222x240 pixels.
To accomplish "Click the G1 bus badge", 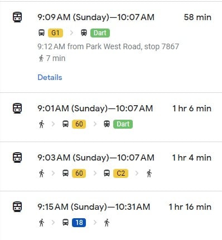I will tap(55, 33).
